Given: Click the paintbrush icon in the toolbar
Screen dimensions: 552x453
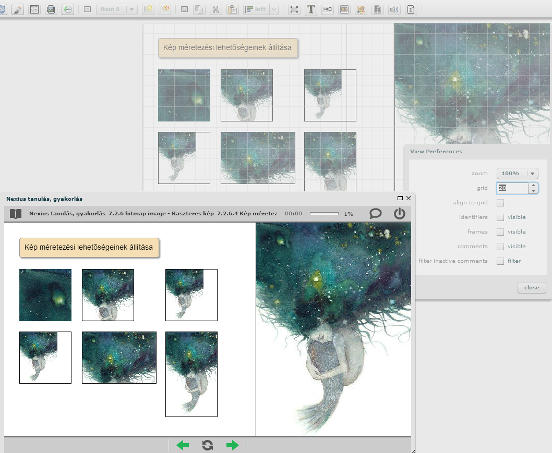Looking at the screenshot, I should [x=18, y=9].
